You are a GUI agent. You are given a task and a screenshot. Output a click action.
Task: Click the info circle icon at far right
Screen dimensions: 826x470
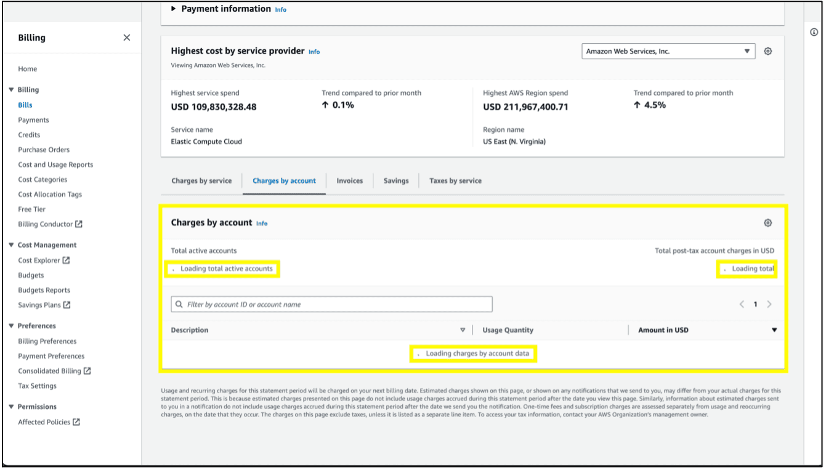point(814,32)
